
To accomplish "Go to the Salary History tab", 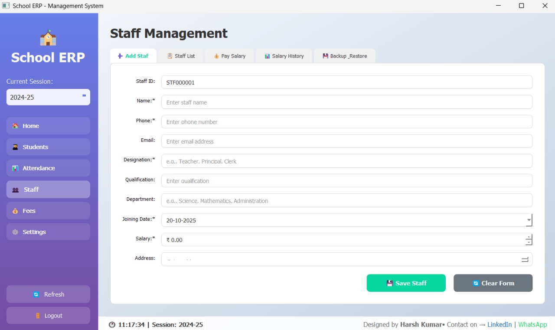I will pos(284,56).
